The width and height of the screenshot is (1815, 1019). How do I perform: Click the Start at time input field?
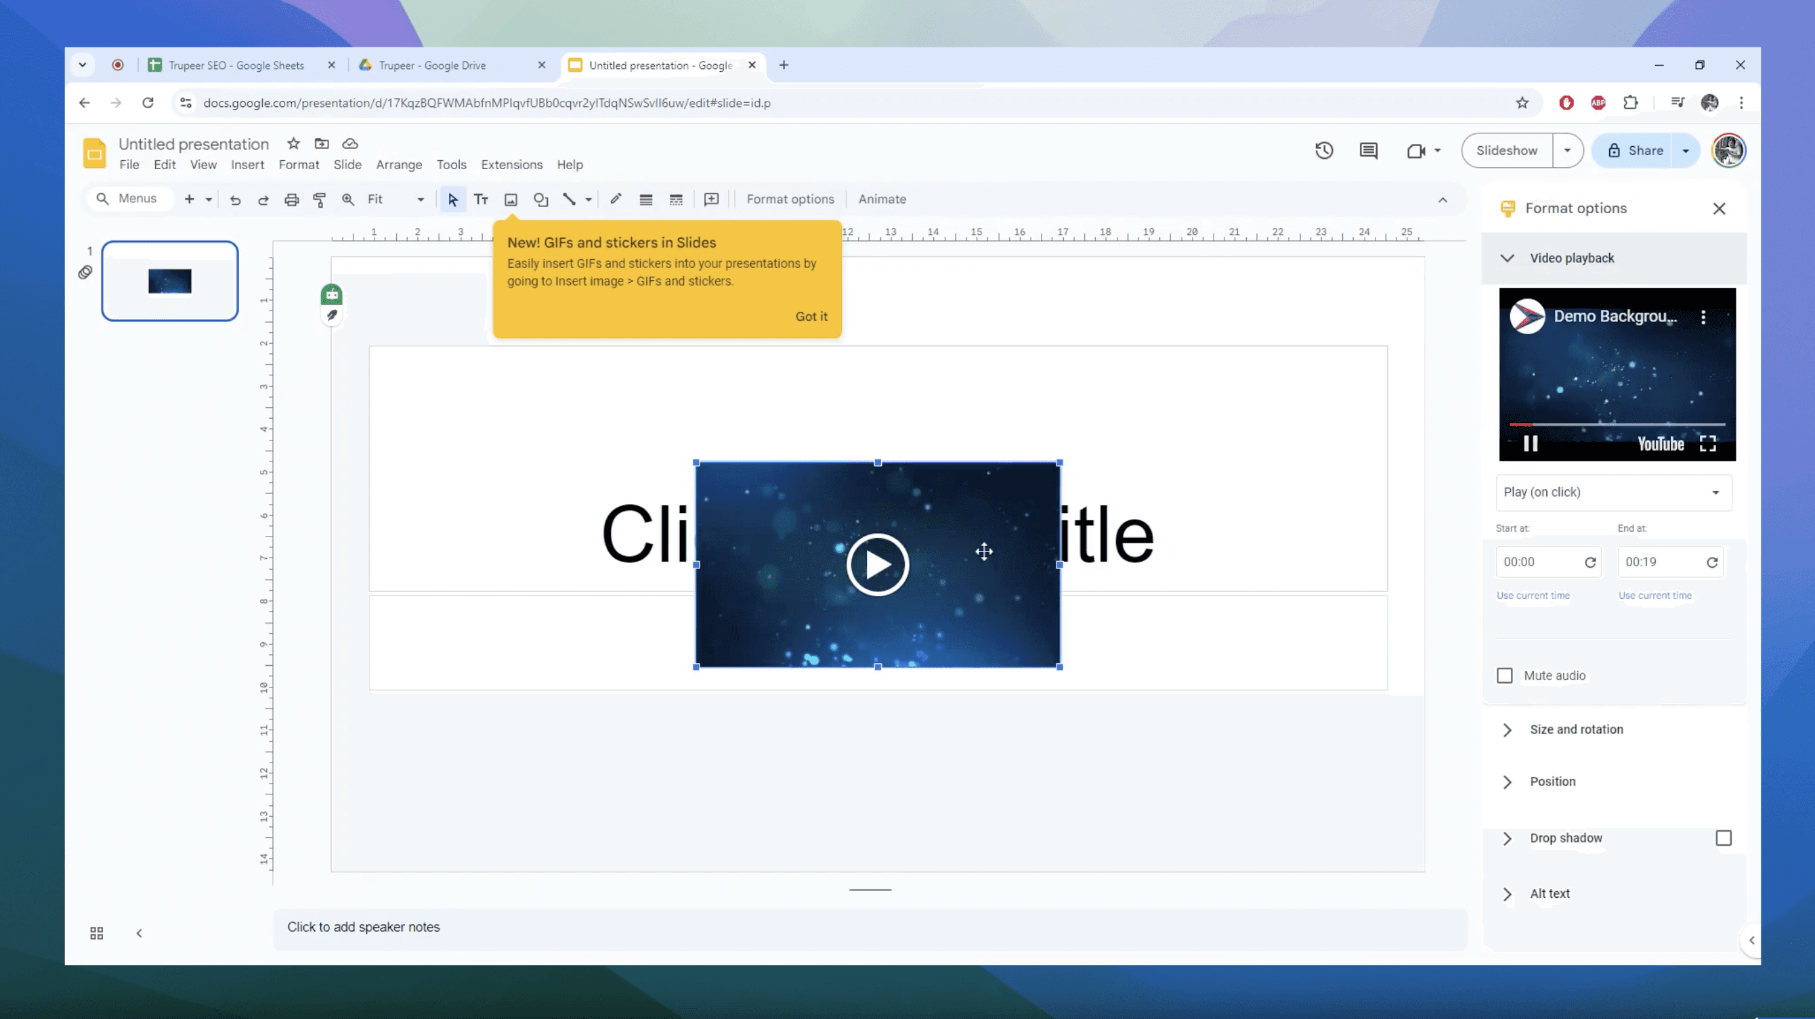[x=1536, y=562]
